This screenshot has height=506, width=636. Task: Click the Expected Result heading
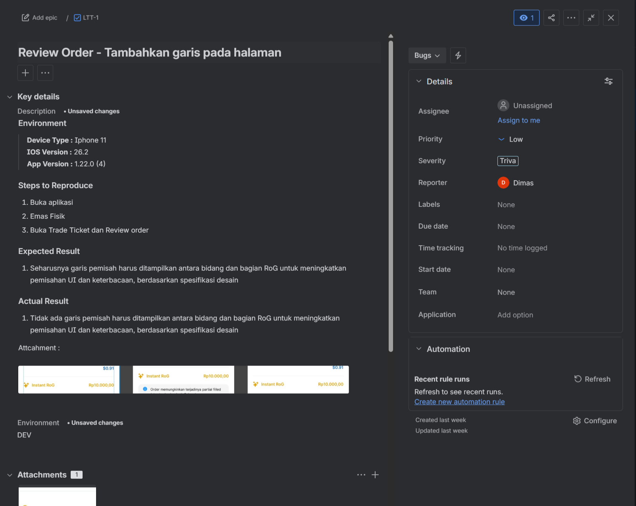[x=49, y=251]
